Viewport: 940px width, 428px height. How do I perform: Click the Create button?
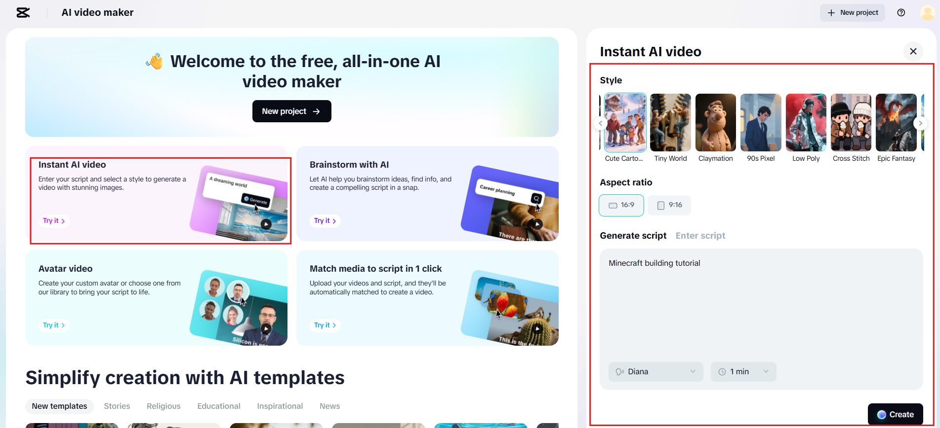tap(895, 415)
